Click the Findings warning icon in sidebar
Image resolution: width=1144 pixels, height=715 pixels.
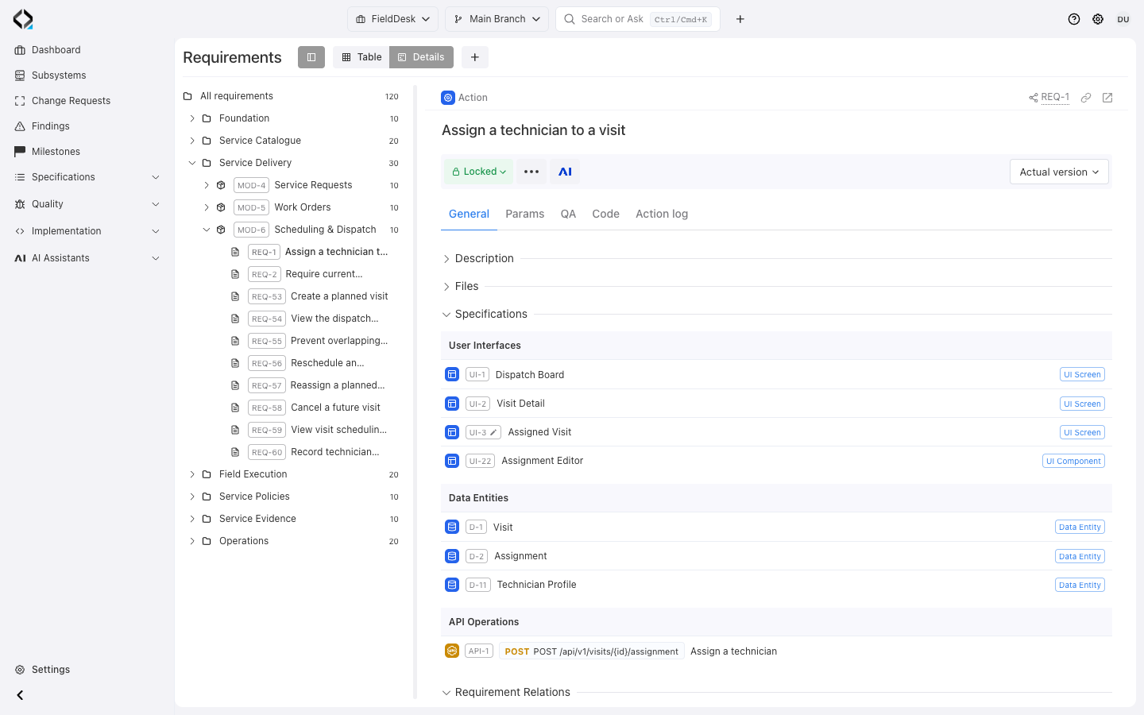(x=20, y=126)
